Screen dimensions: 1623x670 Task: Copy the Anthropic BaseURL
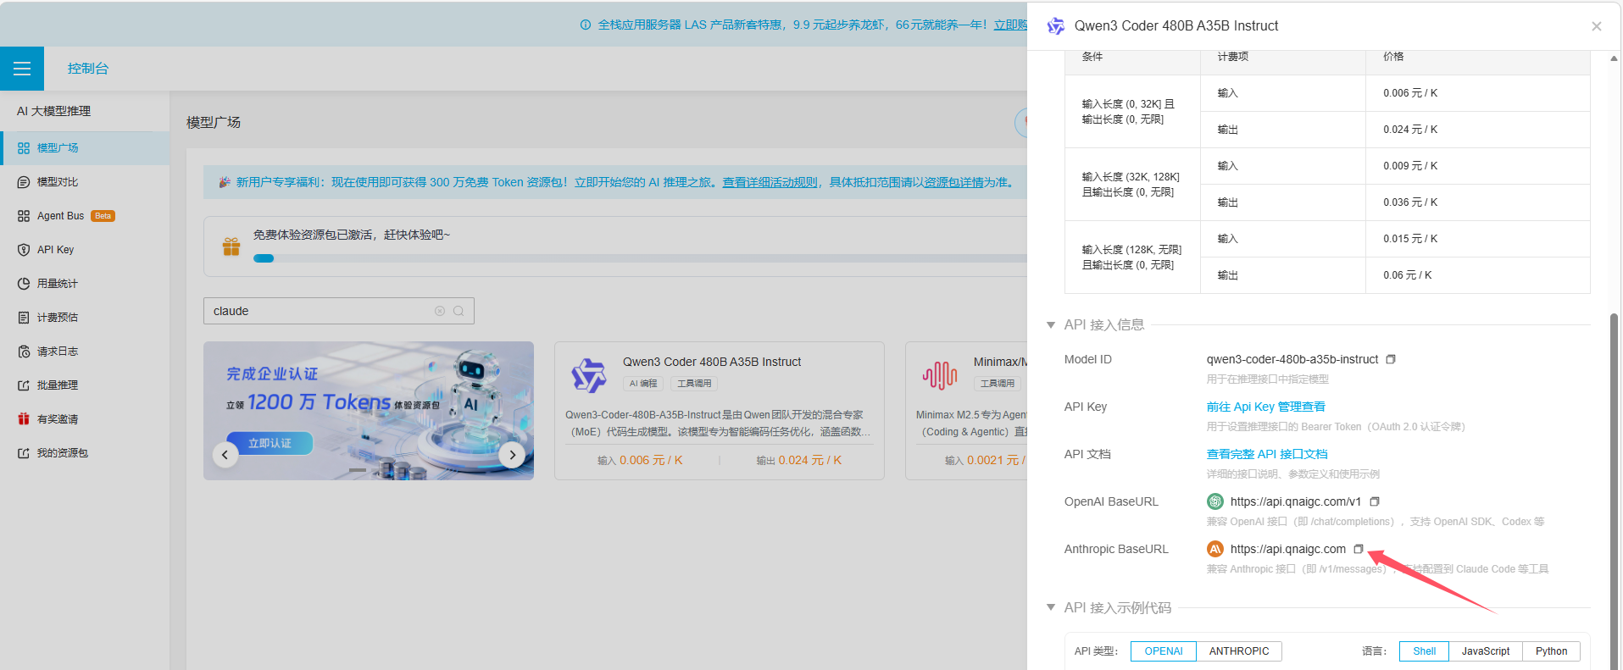point(1359,549)
